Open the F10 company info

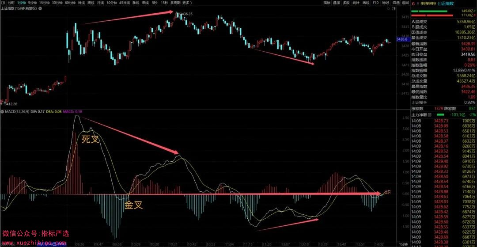[375, 3]
